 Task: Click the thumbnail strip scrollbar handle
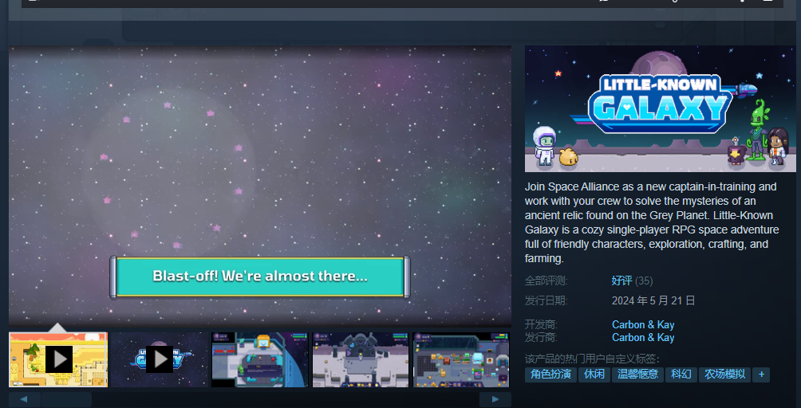[x=66, y=399]
